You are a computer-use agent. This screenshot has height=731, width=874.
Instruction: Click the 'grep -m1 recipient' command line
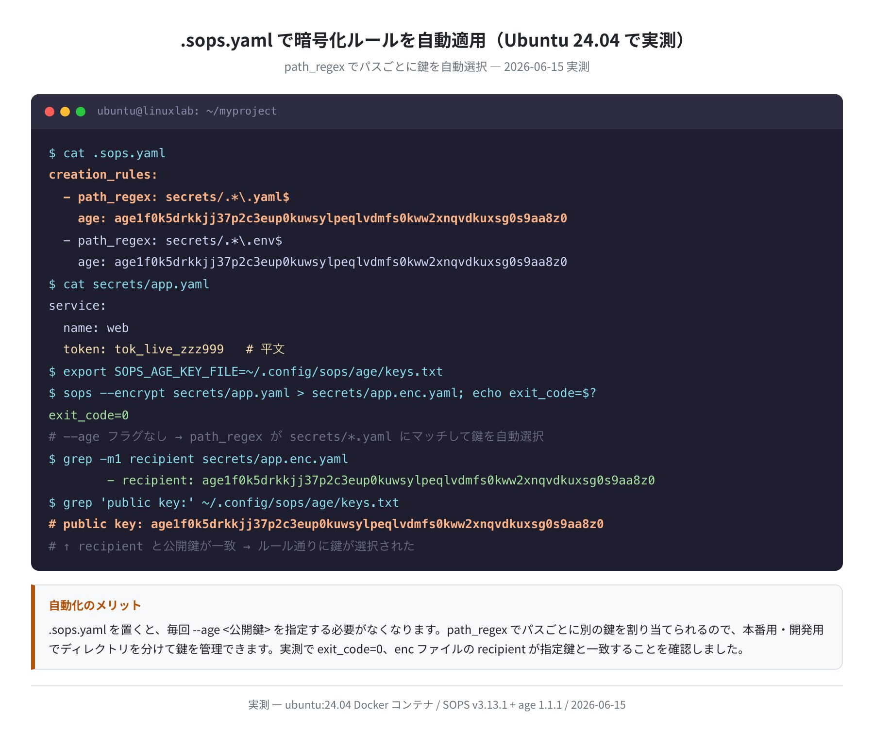tap(198, 459)
